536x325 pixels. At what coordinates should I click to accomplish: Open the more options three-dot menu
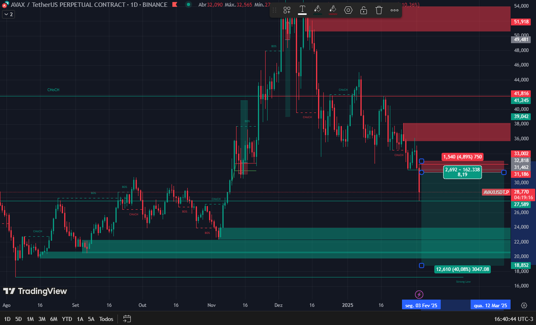pos(394,10)
